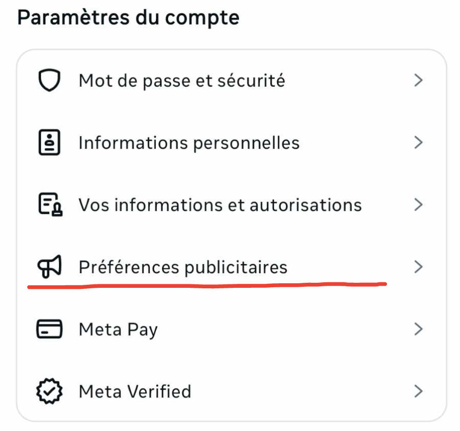Click the ID card personal information icon

(49, 142)
